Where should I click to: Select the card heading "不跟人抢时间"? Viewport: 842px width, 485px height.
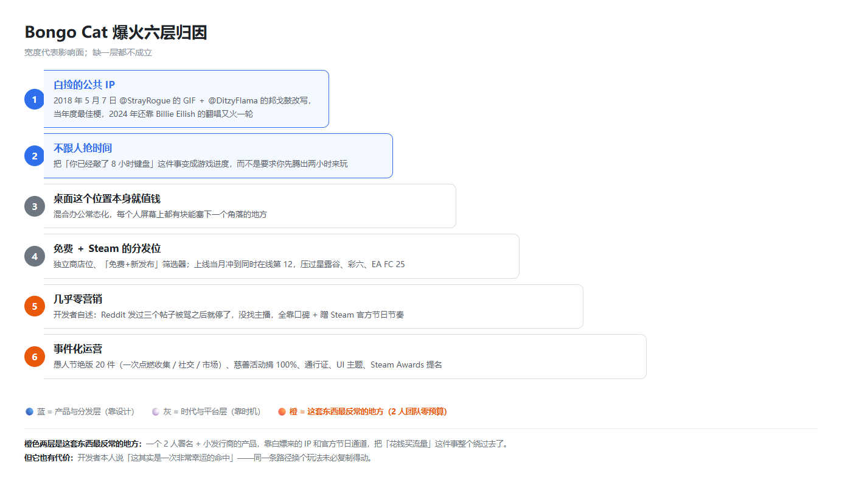[x=83, y=148]
